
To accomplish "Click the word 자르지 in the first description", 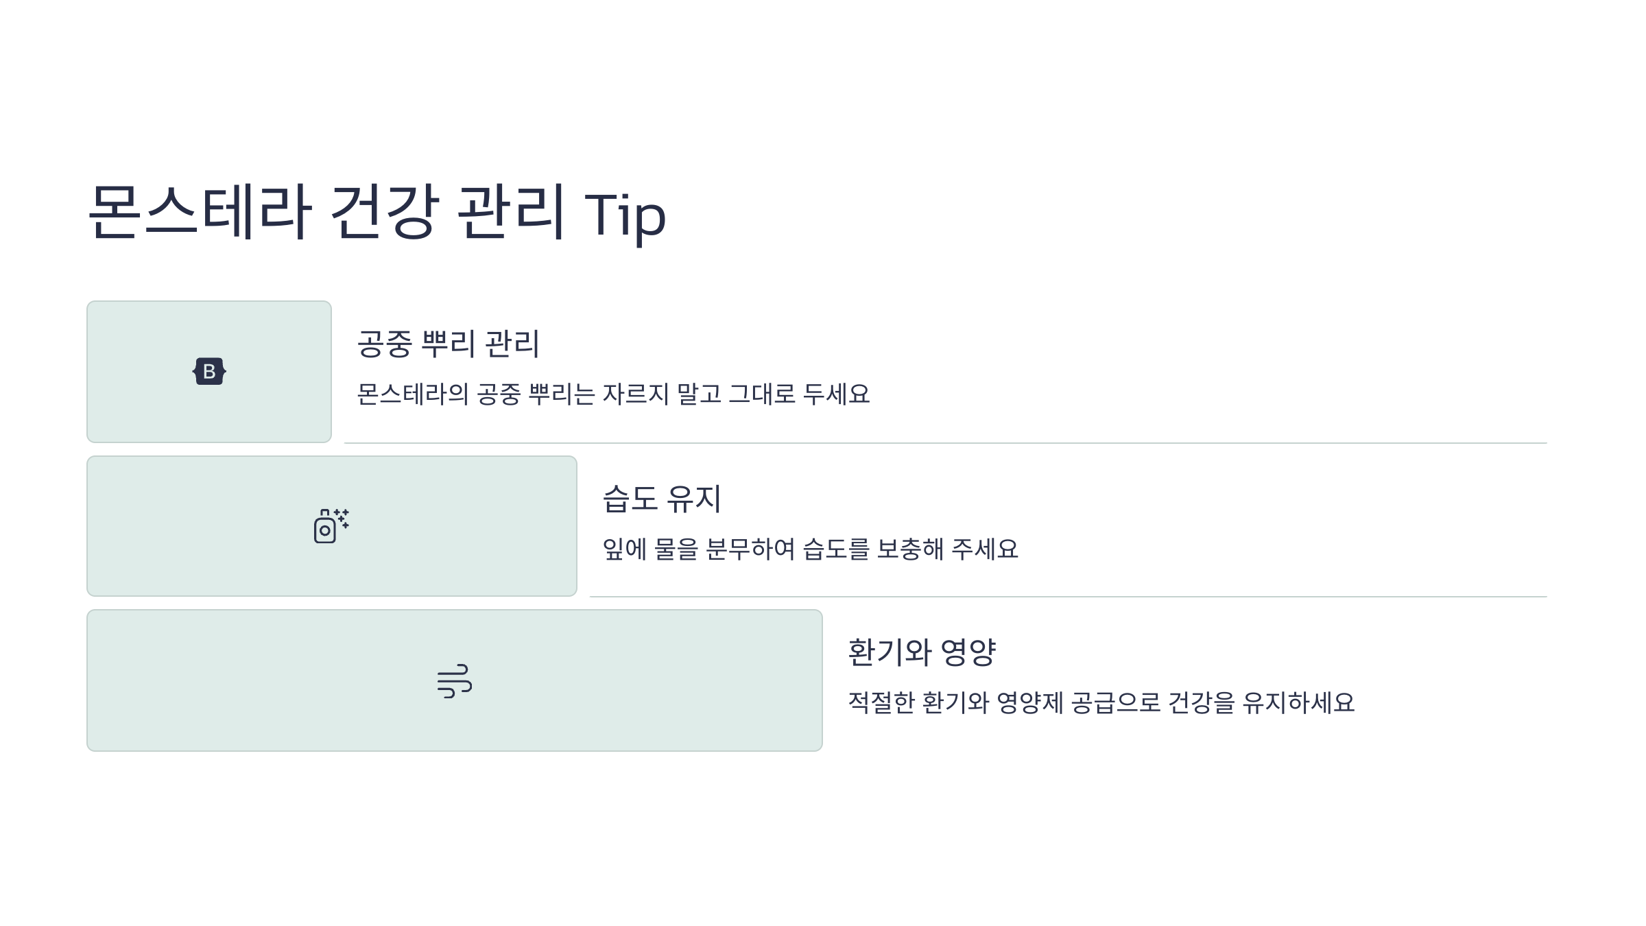I will coord(635,394).
